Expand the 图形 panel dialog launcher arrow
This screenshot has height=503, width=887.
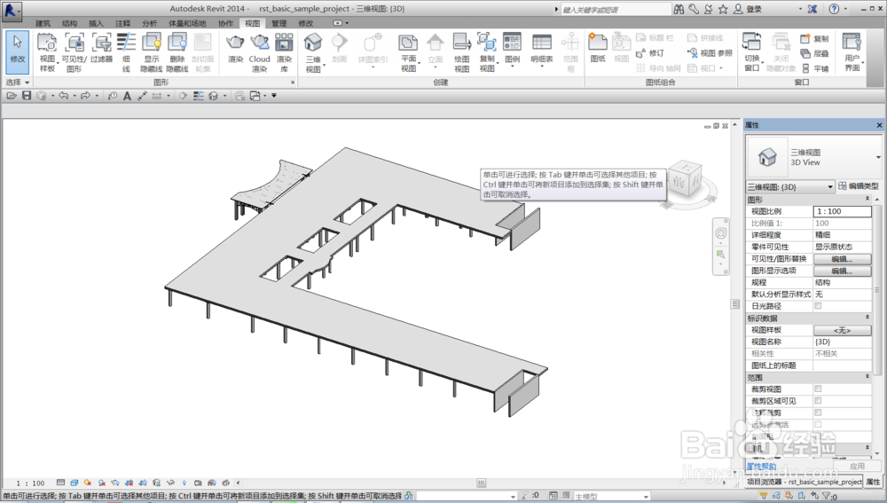point(293,82)
